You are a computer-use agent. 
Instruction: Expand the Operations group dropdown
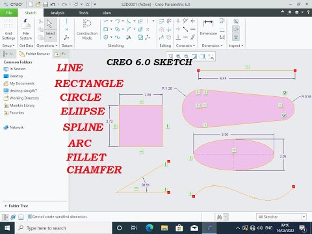pyautogui.click(x=47, y=45)
